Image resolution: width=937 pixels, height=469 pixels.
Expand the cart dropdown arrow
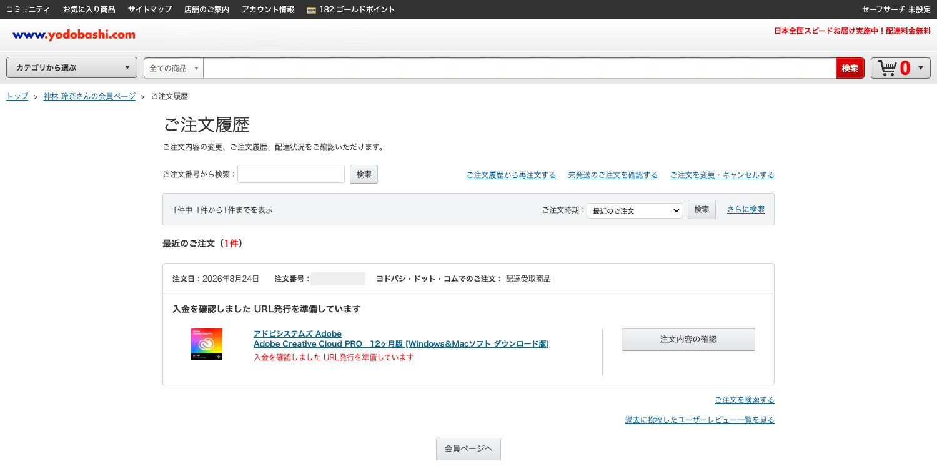point(920,68)
